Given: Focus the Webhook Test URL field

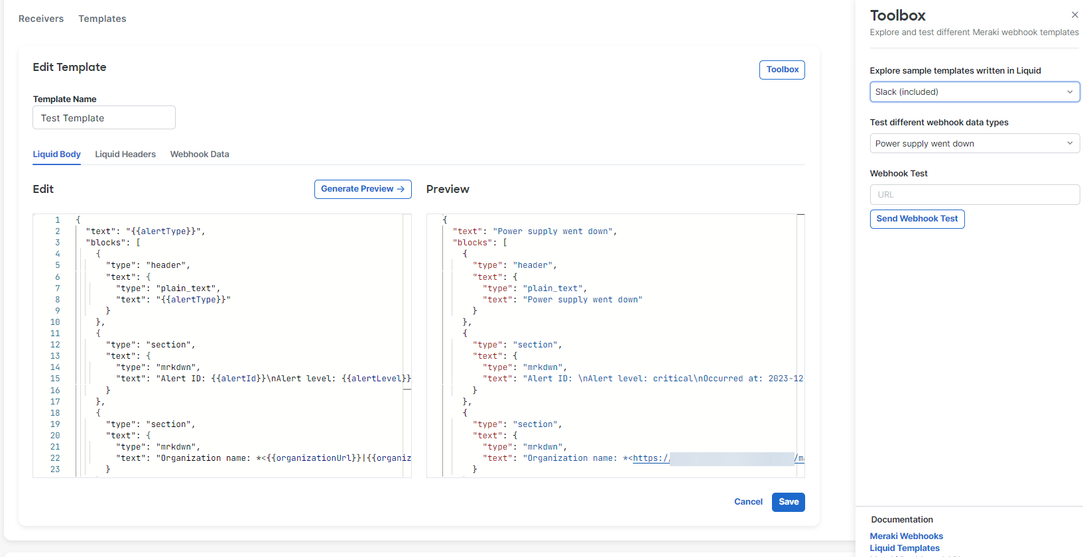Looking at the screenshot, I should 974,195.
